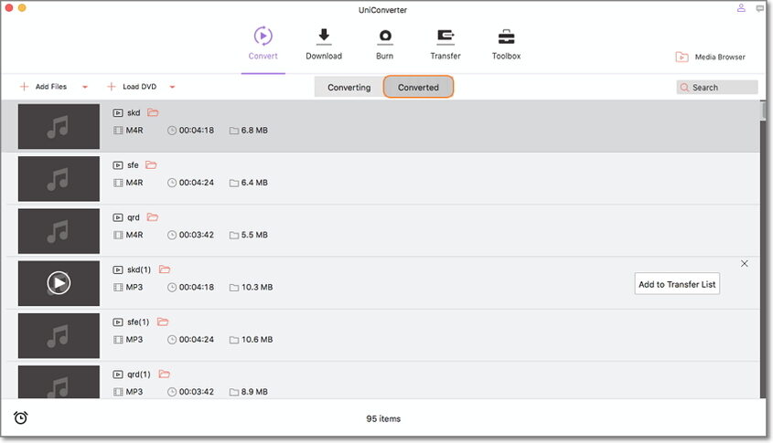773x443 pixels.
Task: Click the Media Browser folder icon
Action: pos(682,58)
